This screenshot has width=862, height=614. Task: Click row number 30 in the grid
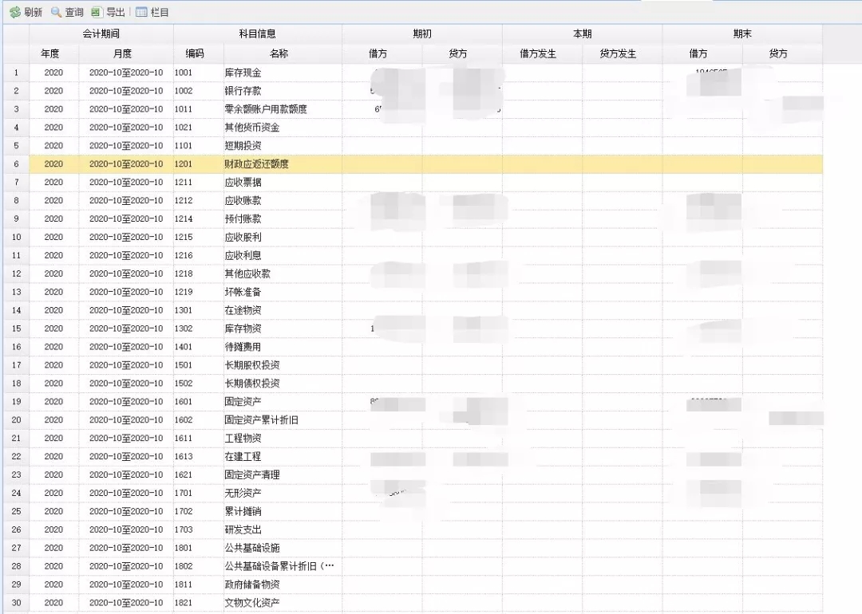click(x=16, y=603)
